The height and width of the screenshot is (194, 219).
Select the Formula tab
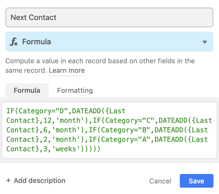(x=27, y=90)
